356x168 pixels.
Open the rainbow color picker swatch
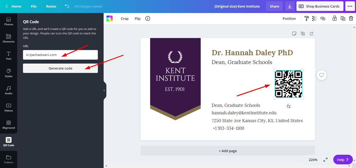click(x=109, y=18)
